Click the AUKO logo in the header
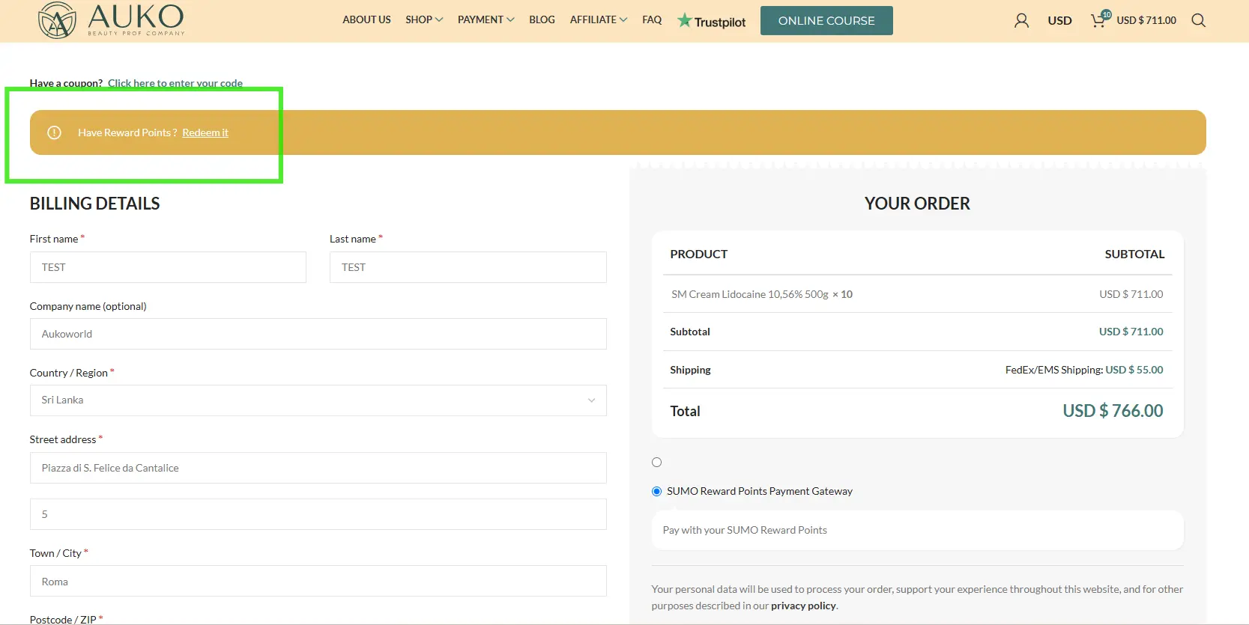This screenshot has width=1249, height=625. (x=112, y=19)
